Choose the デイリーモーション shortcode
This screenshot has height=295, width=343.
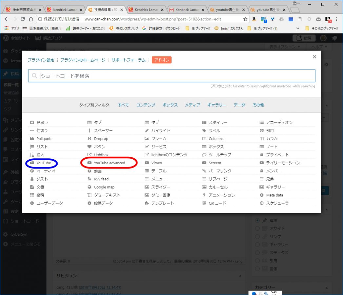(280, 163)
